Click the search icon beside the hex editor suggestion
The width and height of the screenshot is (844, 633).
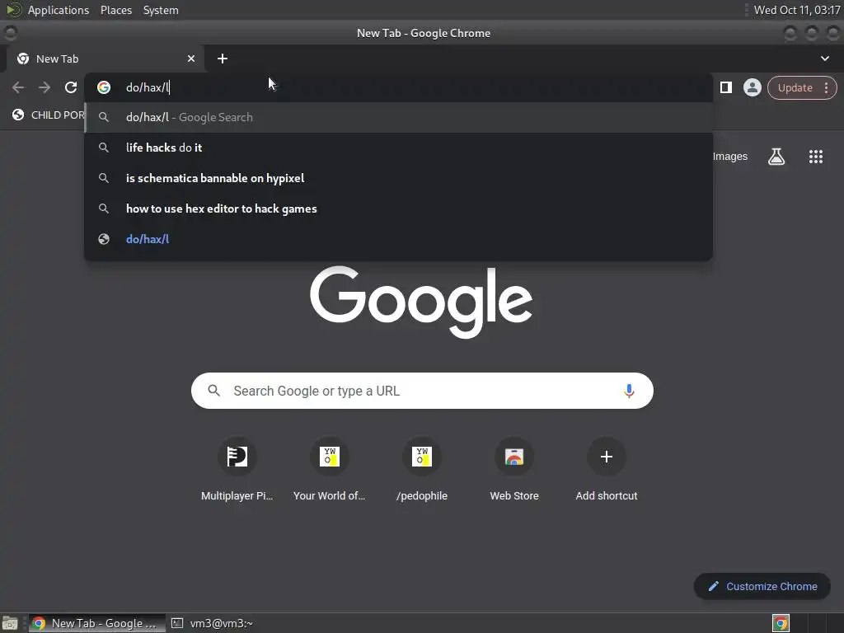(104, 209)
